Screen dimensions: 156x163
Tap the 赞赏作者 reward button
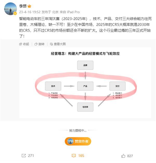point(78,141)
